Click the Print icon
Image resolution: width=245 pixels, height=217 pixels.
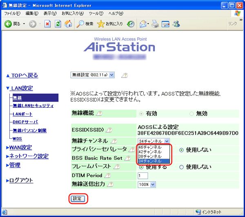point(155,24)
